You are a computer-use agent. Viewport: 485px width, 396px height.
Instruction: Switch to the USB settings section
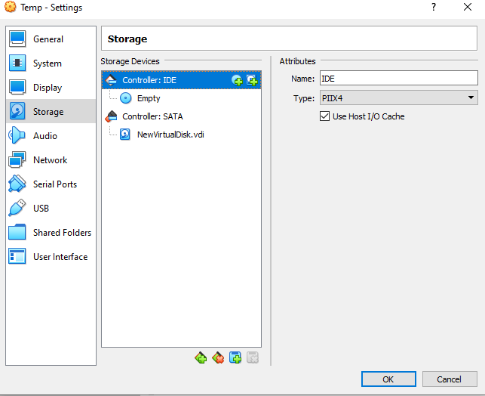pyautogui.click(x=41, y=209)
